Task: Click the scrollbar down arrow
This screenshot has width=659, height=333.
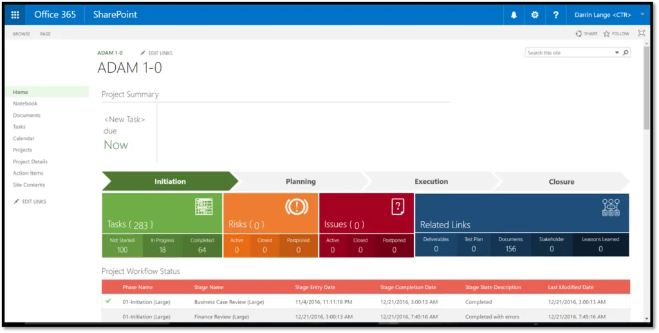Action: point(646,319)
